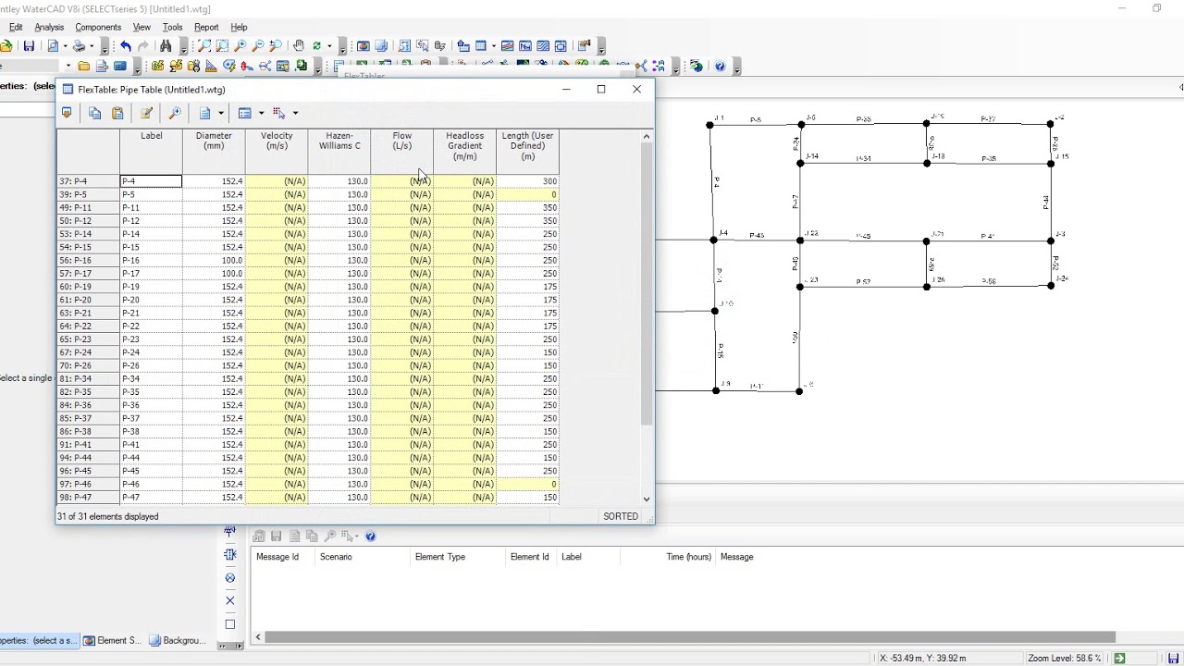Click the Edit FlexTable icon
Screen dimensions: 1184x666
[x=146, y=113]
